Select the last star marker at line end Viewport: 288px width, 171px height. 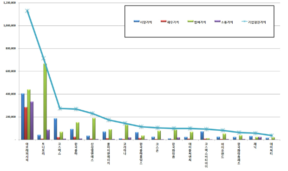click(272, 135)
